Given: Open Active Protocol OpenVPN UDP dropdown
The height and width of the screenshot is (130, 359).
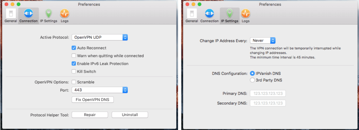Looking at the screenshot, I should (99, 38).
